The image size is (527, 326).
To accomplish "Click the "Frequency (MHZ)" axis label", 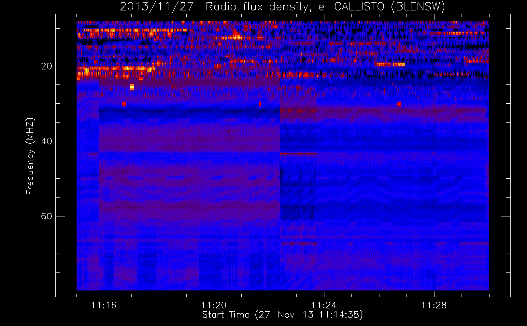I will coord(30,156).
